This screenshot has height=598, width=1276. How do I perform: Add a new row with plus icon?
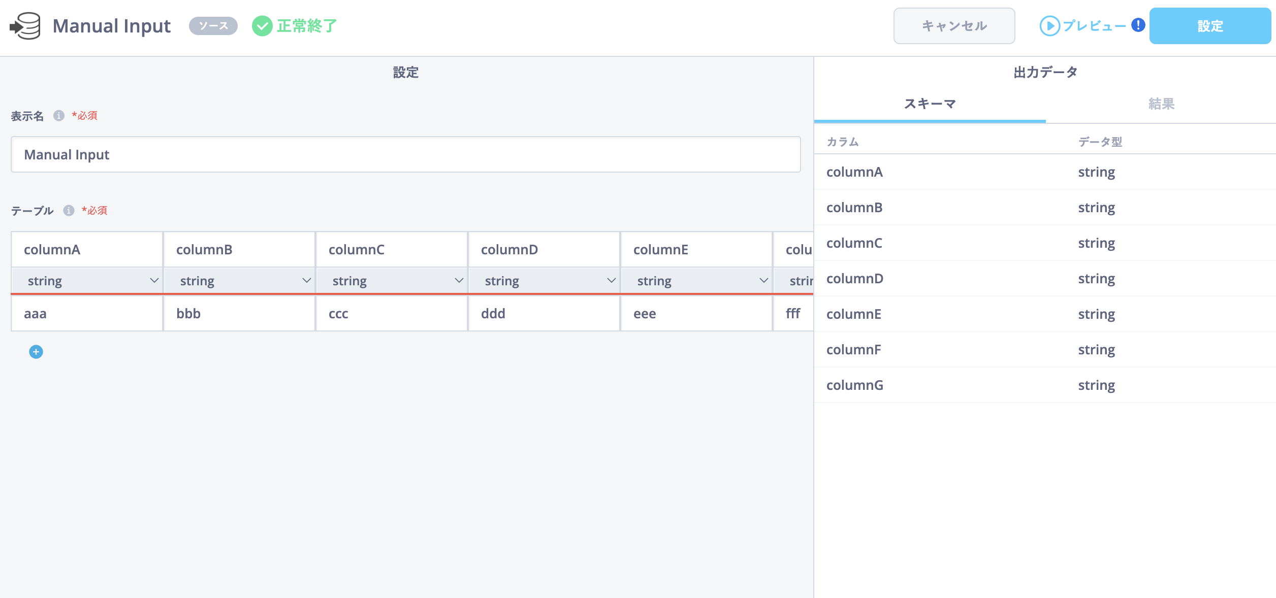click(x=36, y=352)
